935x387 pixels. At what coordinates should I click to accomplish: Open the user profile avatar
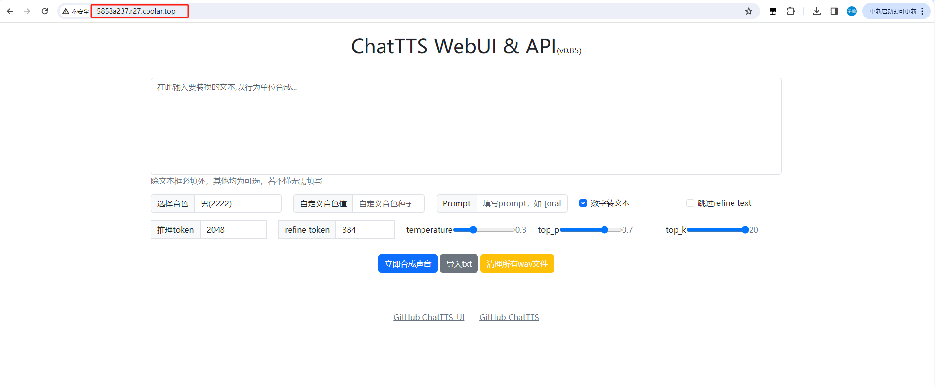point(851,11)
